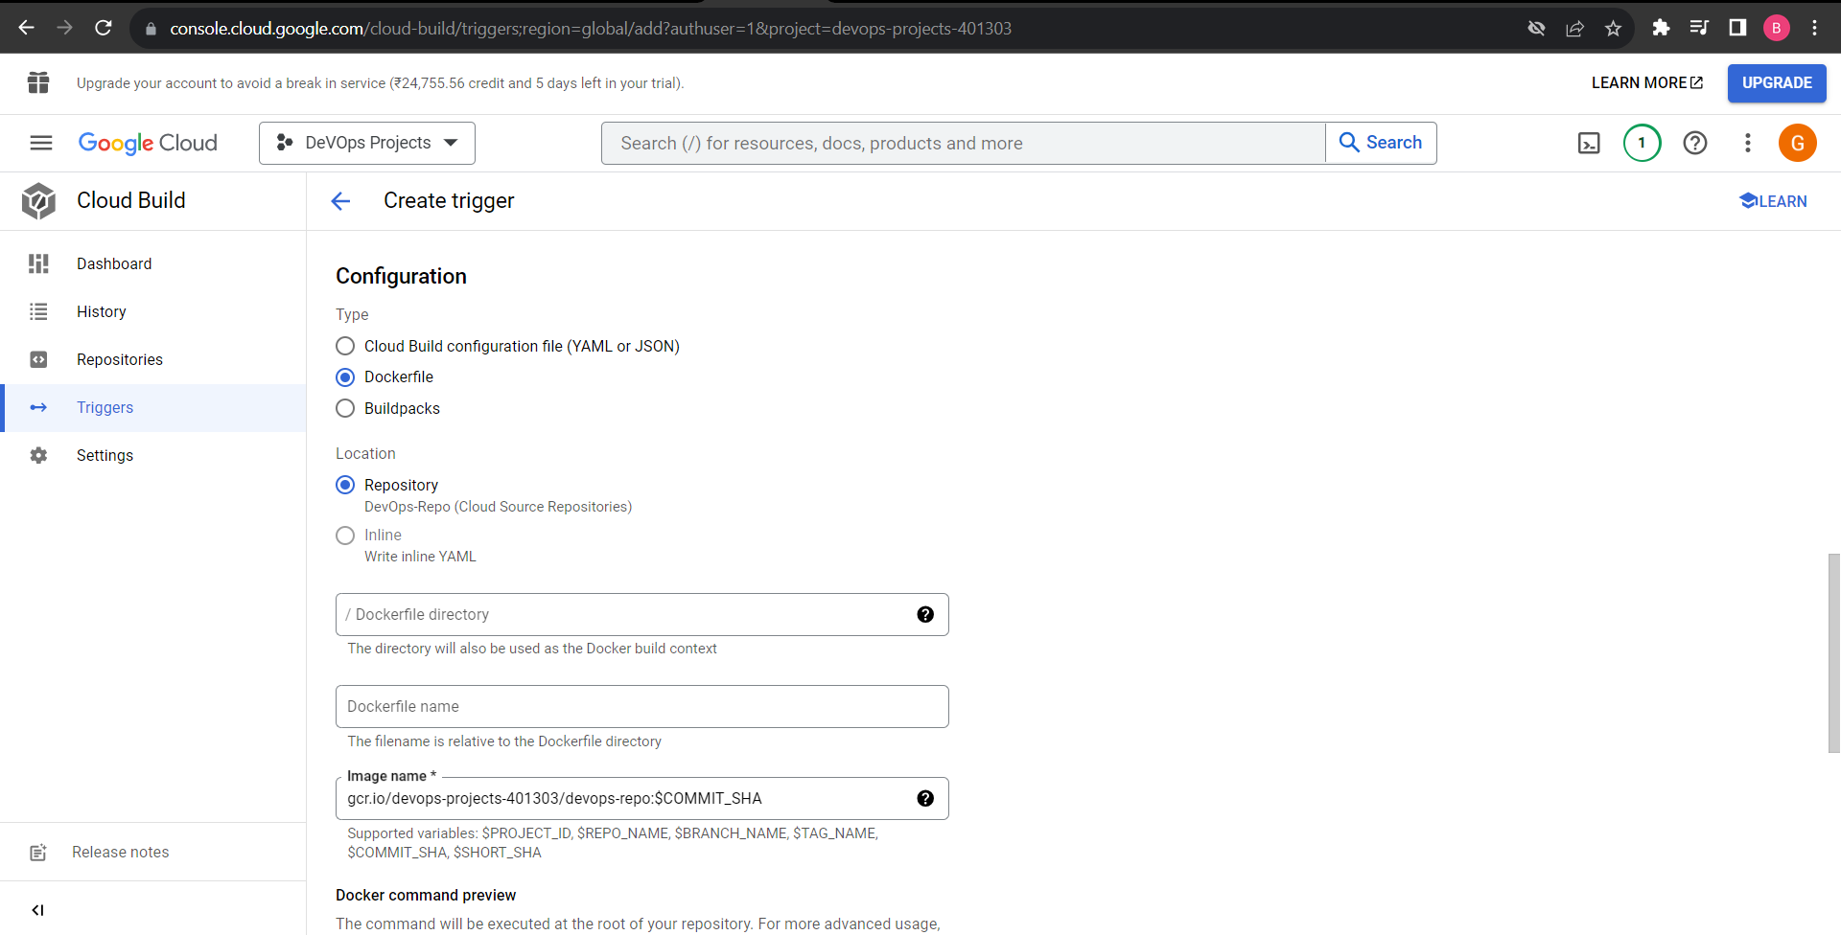Open the LEARN MORE link
Screen dimensions: 1841x935
pyautogui.click(x=1647, y=83)
